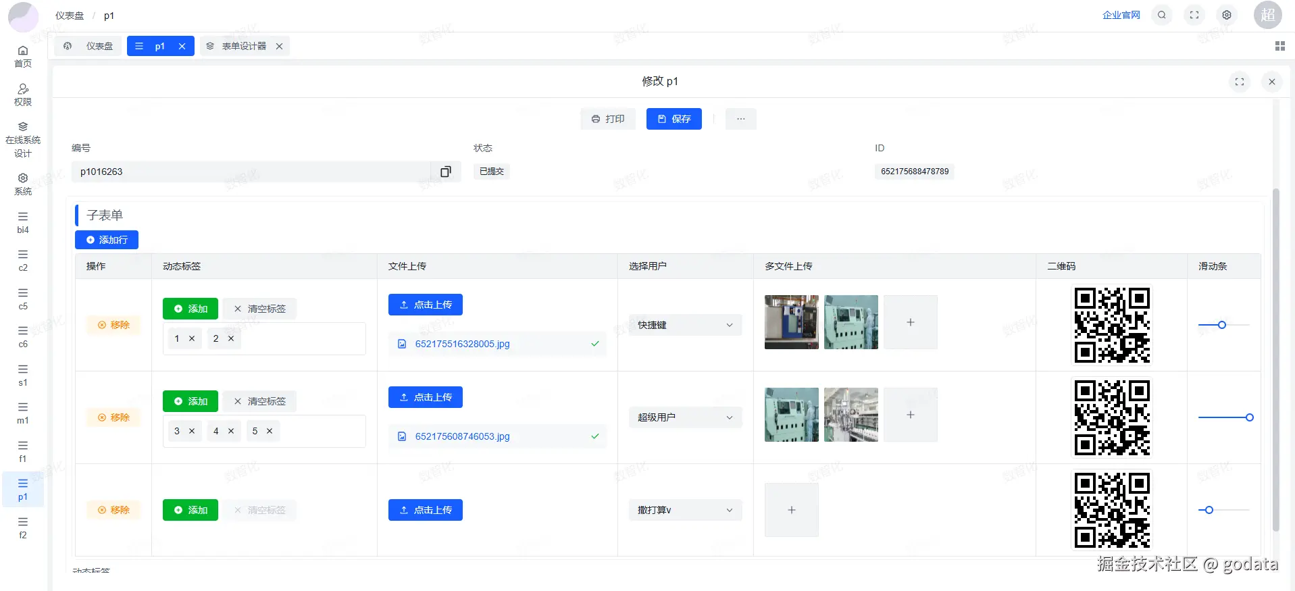Click the 保存 save button
Viewport: 1295px width, 591px height.
click(x=674, y=119)
